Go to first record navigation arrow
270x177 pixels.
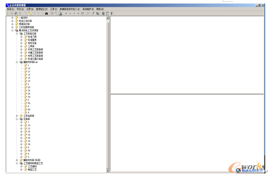coord(66,13)
